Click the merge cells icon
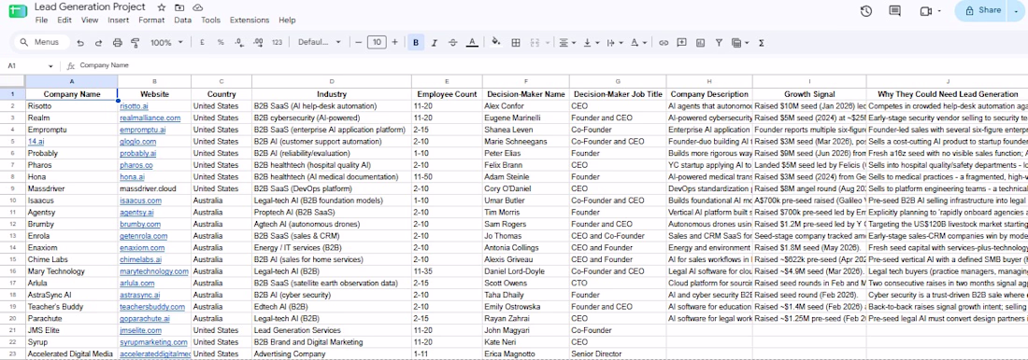The height and width of the screenshot is (360, 1028). tap(535, 43)
